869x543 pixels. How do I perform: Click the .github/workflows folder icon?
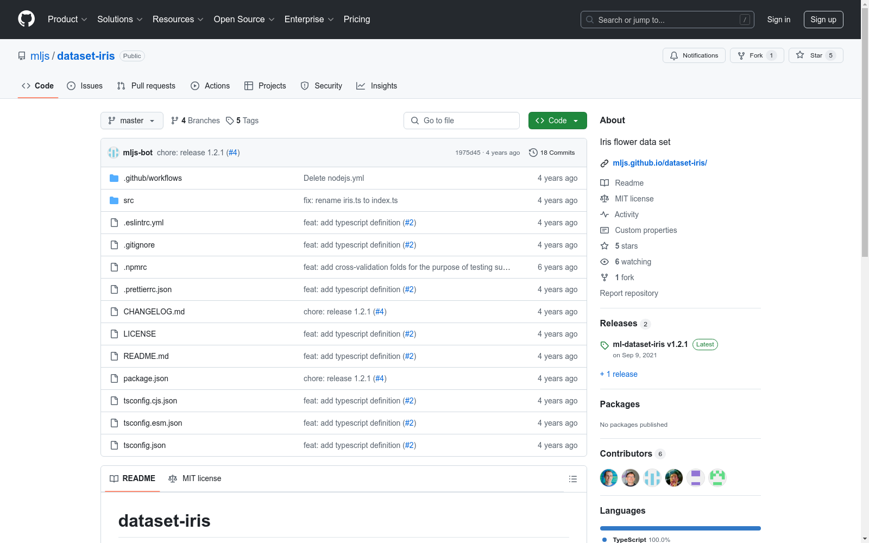tap(114, 178)
